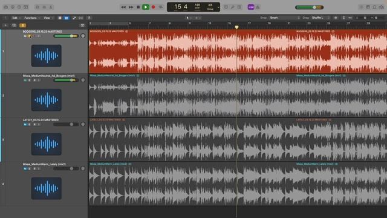
Task: Open the Drag dropdown set to Shuffle L
Action: 320,18
